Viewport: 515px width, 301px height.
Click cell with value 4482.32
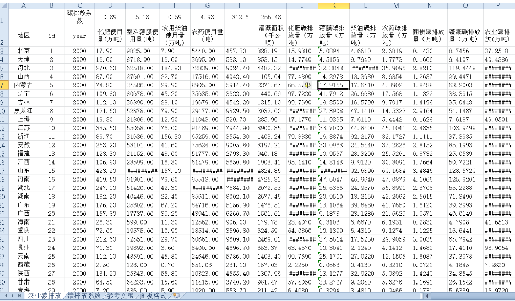point(272,68)
